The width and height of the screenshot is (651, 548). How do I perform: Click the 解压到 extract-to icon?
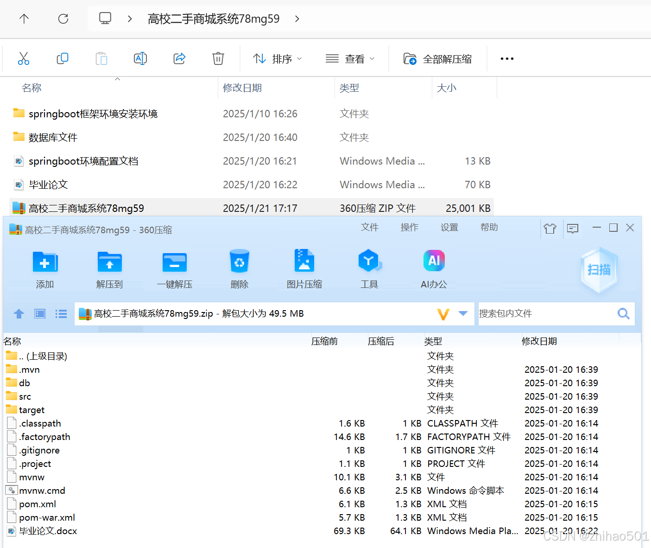(110, 262)
